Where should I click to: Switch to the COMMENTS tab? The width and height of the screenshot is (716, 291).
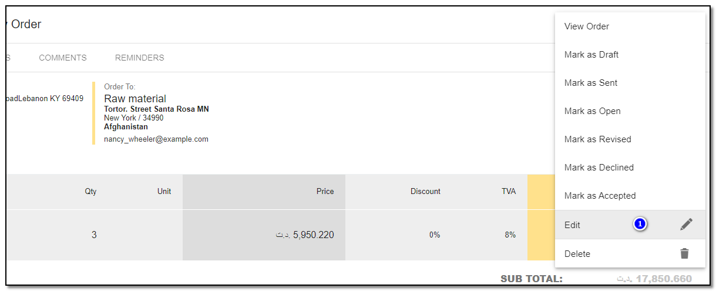click(63, 58)
